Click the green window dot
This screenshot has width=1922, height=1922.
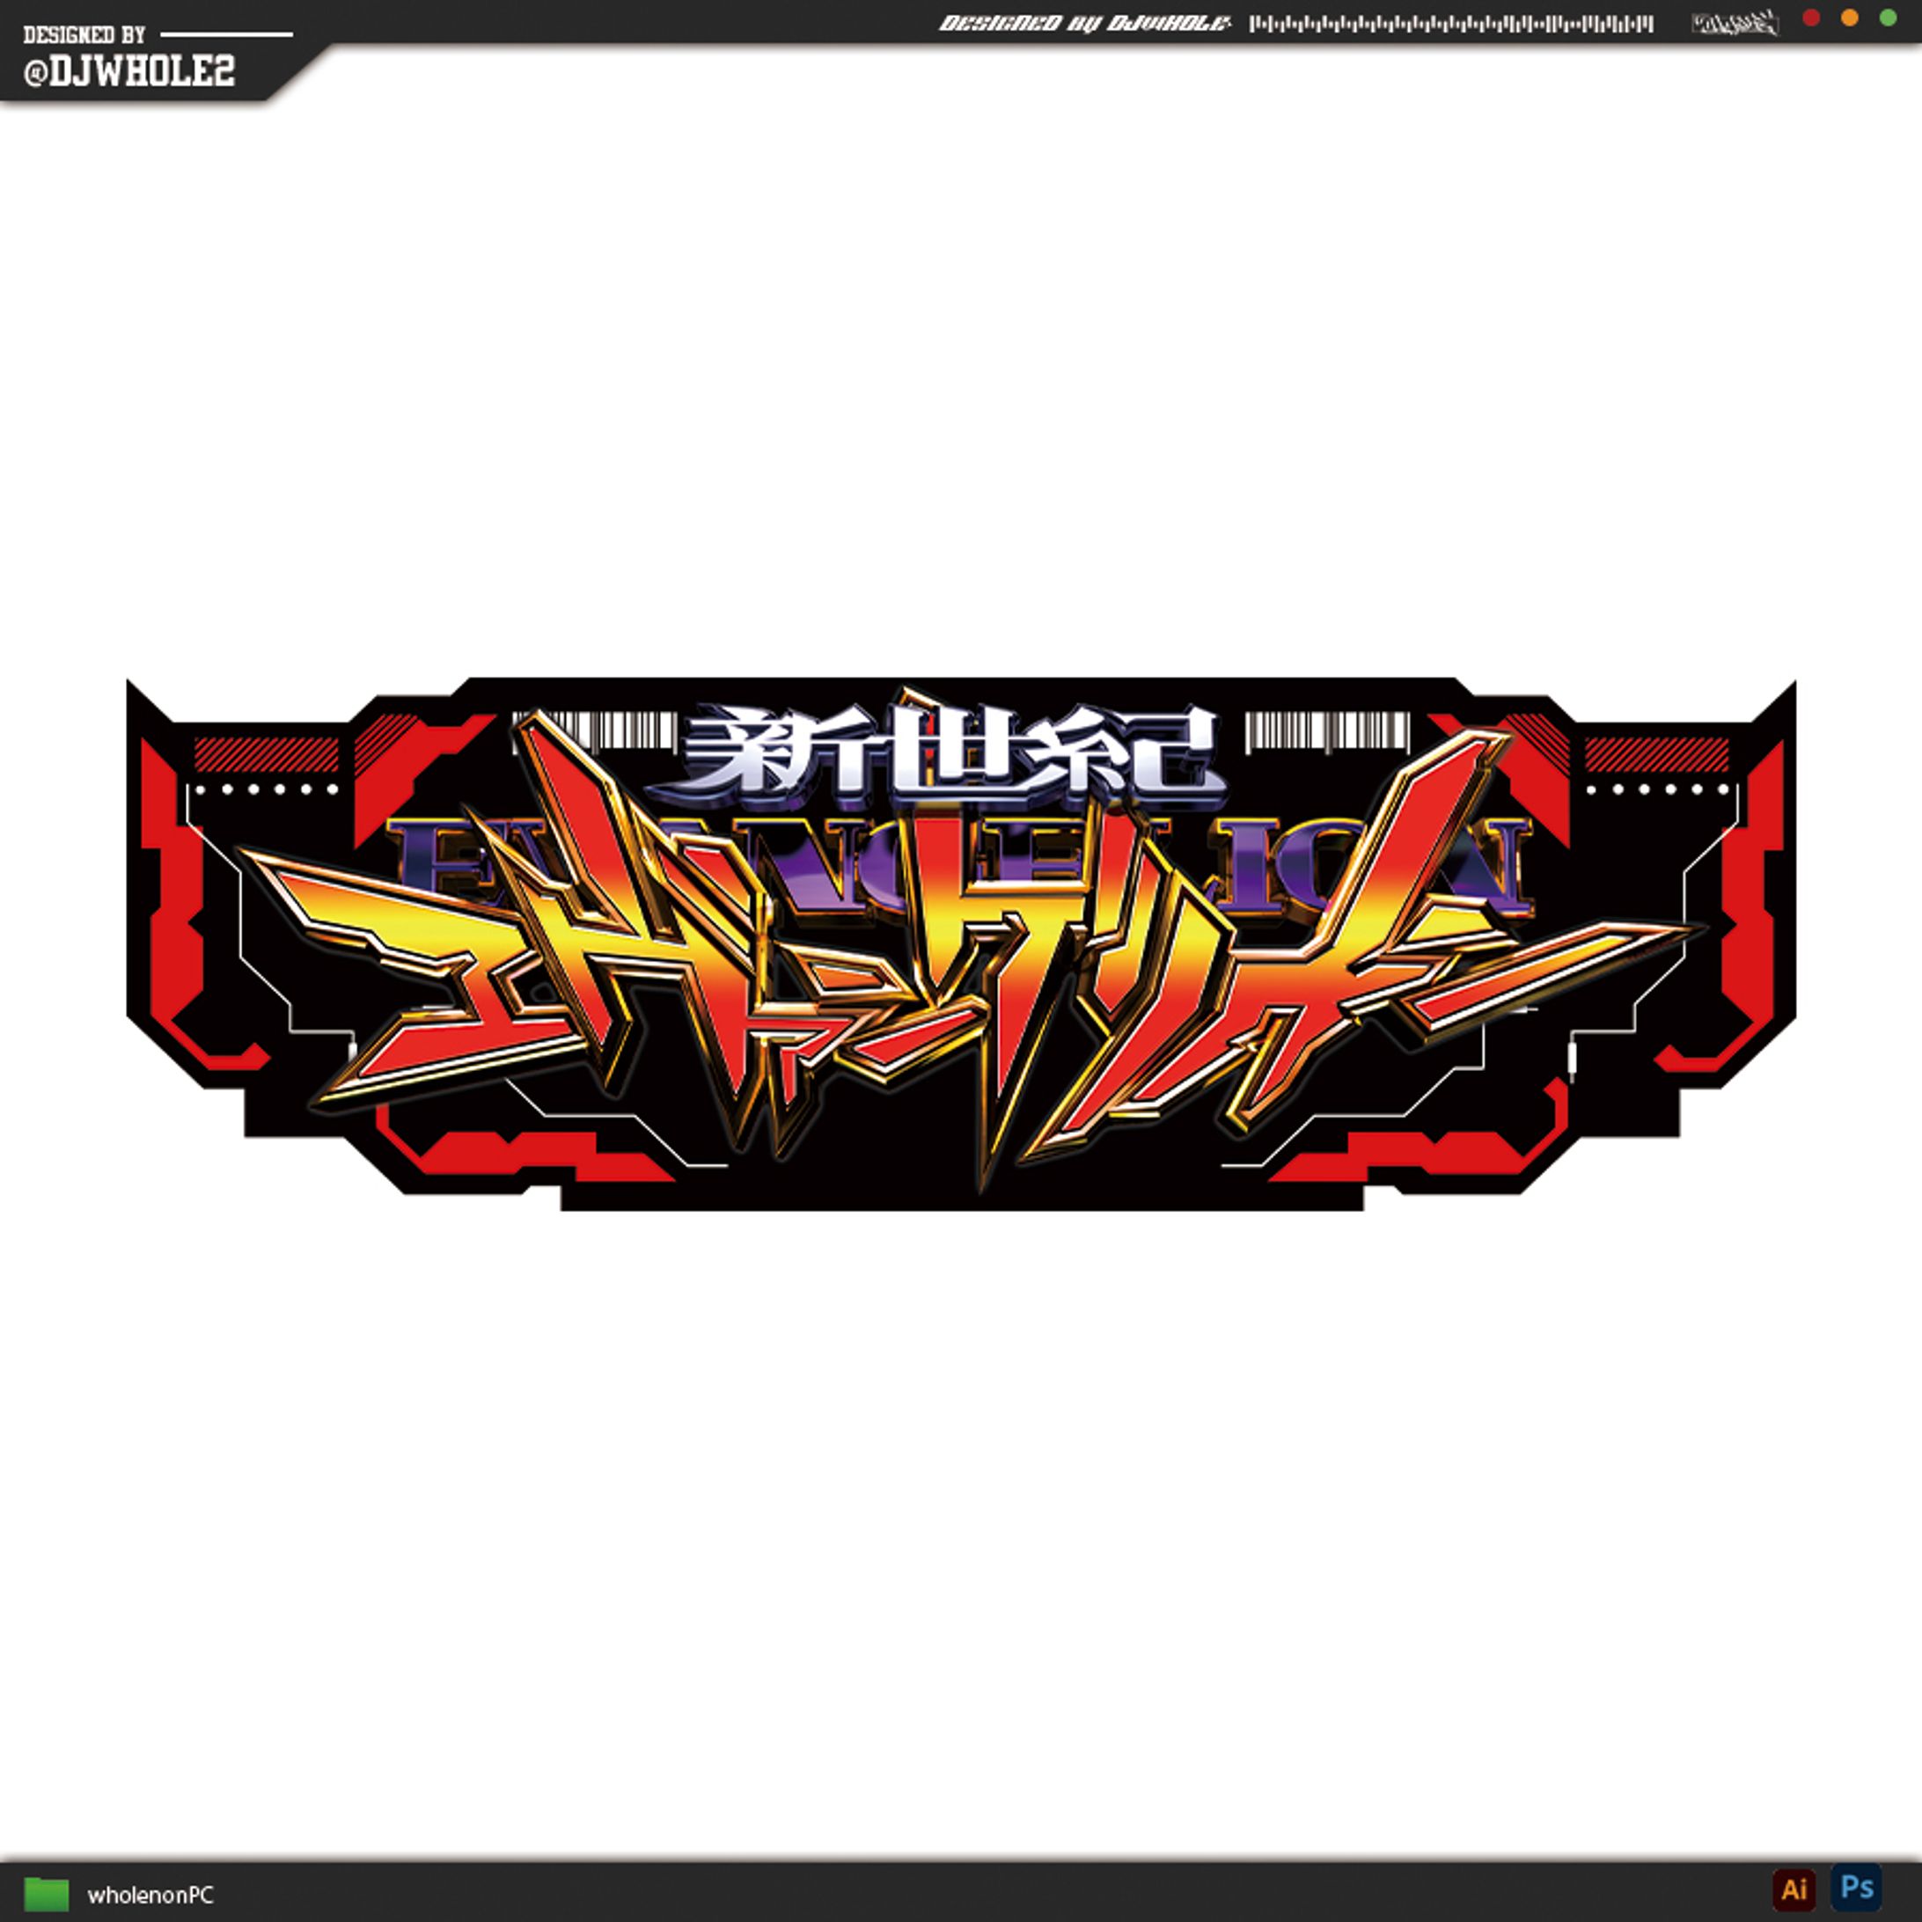coord(1887,18)
